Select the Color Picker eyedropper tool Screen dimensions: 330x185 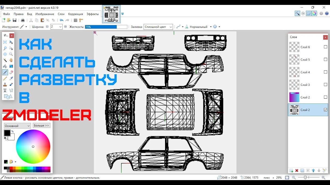pyautogui.click(x=11, y=78)
